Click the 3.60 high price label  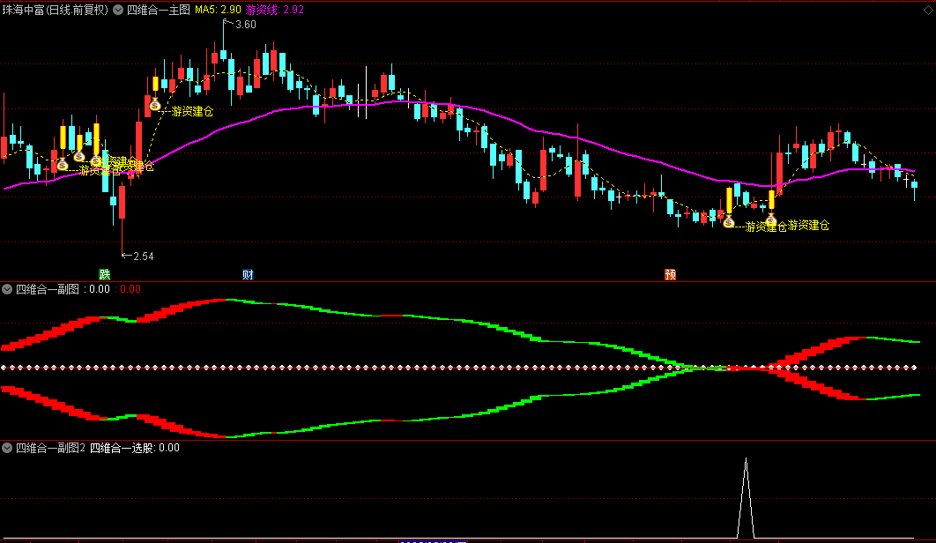pos(245,25)
